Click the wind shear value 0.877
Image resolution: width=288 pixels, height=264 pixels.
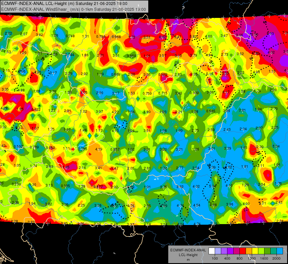point(98,187)
